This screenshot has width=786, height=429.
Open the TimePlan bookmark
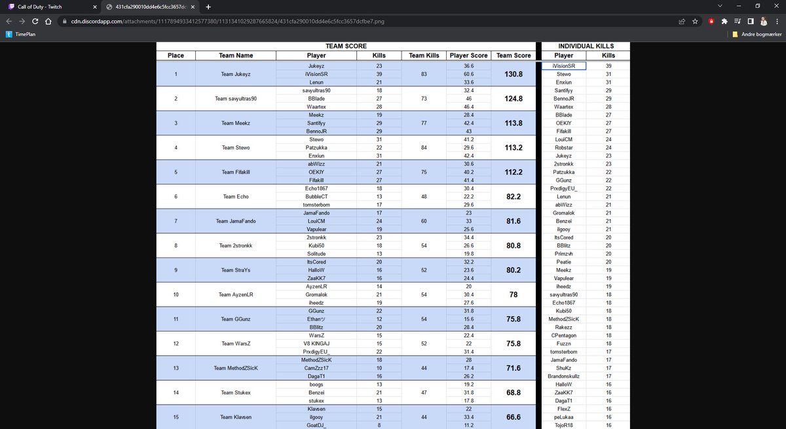point(20,34)
